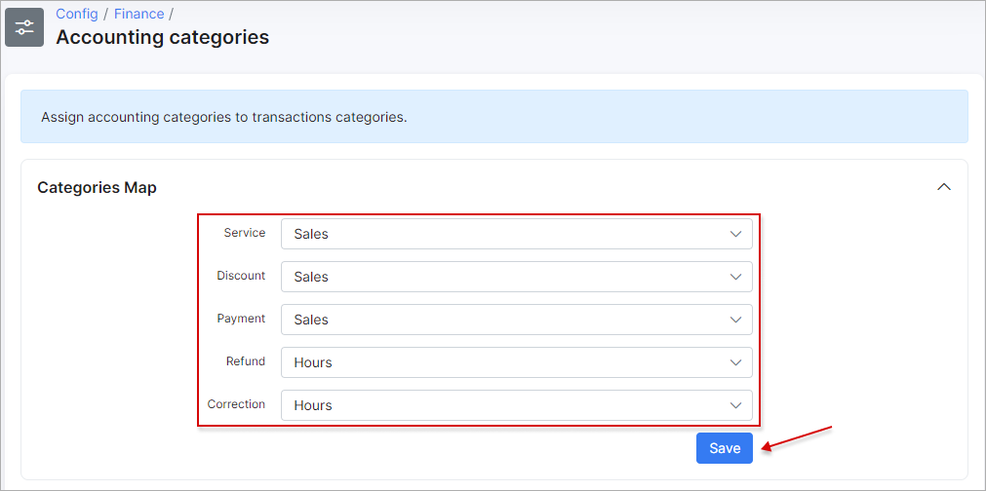Screen dimensions: 986x491
Task: Click the Service field label
Action: coord(245,233)
